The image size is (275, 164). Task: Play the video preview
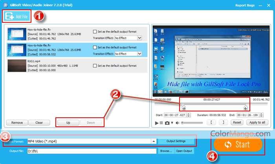[157, 123]
